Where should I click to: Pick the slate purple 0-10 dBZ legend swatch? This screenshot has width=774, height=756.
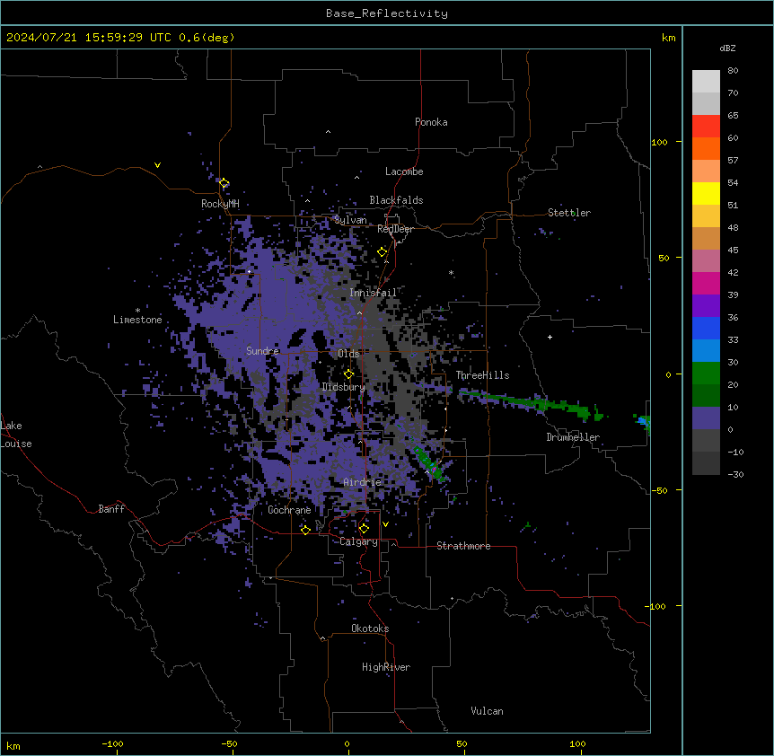pos(706,418)
